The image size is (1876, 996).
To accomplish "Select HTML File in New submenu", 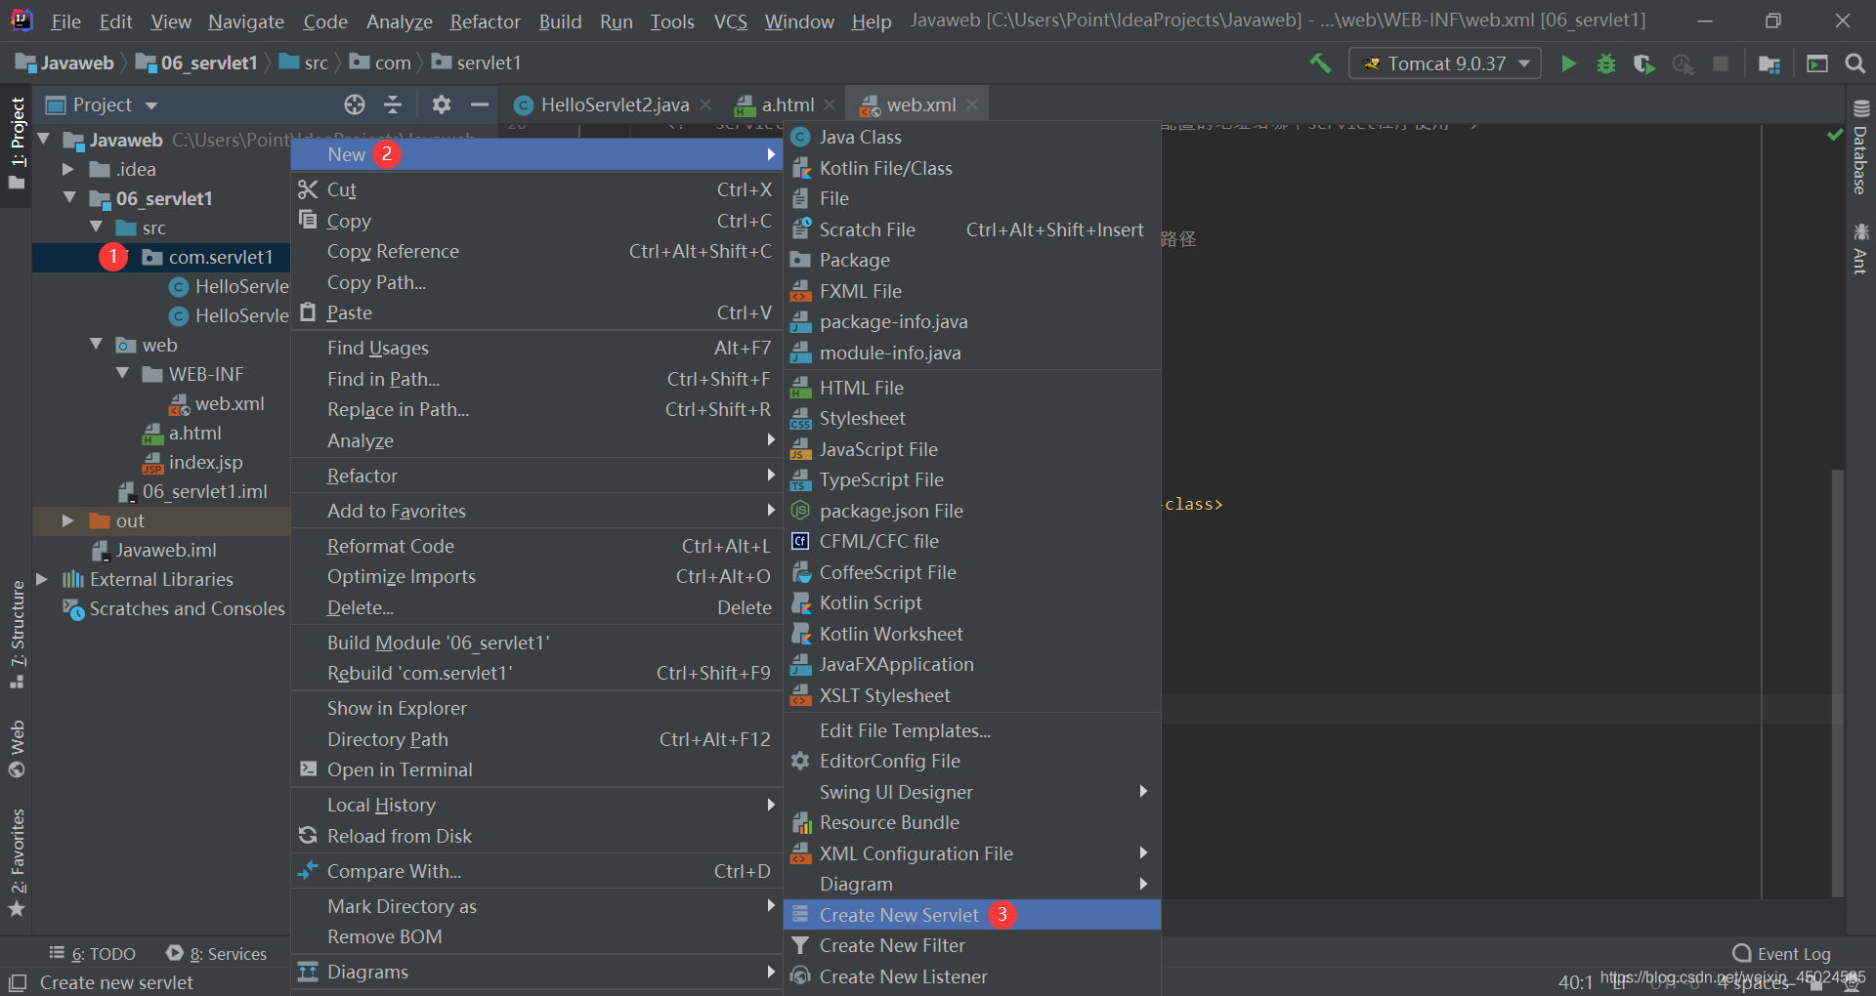I will coord(972,389).
